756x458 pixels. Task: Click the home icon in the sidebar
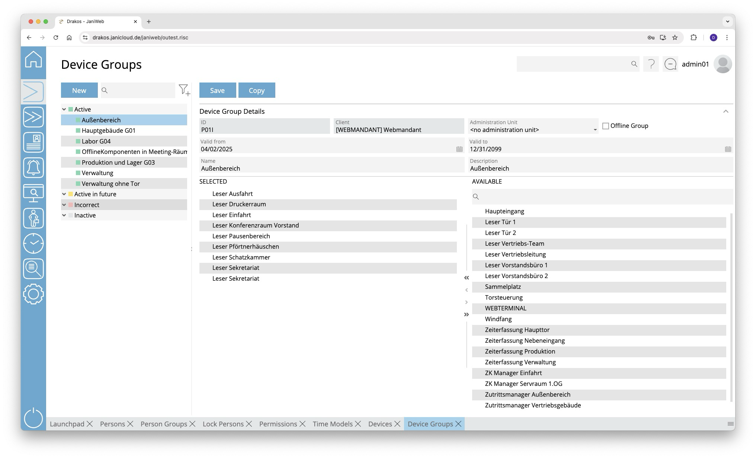click(x=33, y=59)
